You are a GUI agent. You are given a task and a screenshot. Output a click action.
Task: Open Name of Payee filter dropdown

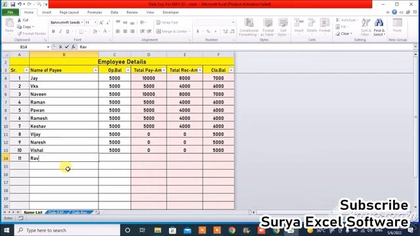96,70
